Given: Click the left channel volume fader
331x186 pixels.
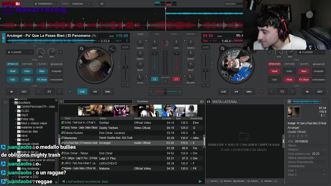Looking at the screenshot, I should pyautogui.click(x=154, y=54).
